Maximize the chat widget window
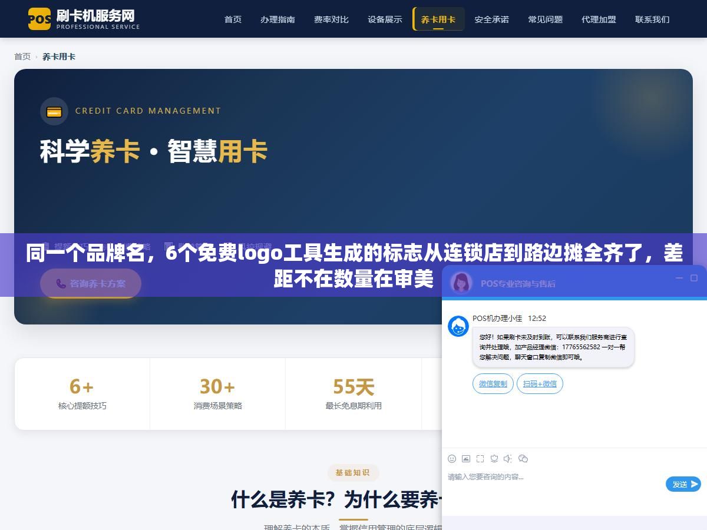707x530 pixels. coord(694,278)
